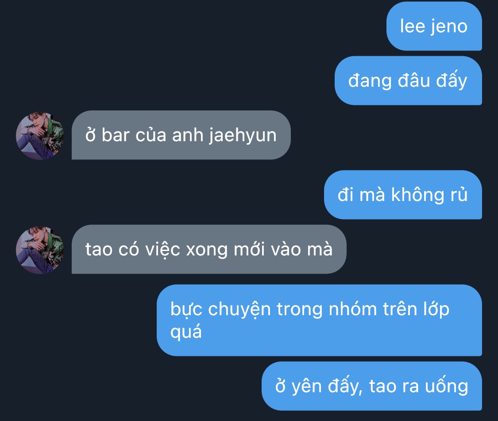Viewport: 498px width, 421px height.
Task: Tap the "ở yên đấy, tao ra uống" message
Action: pos(372,386)
